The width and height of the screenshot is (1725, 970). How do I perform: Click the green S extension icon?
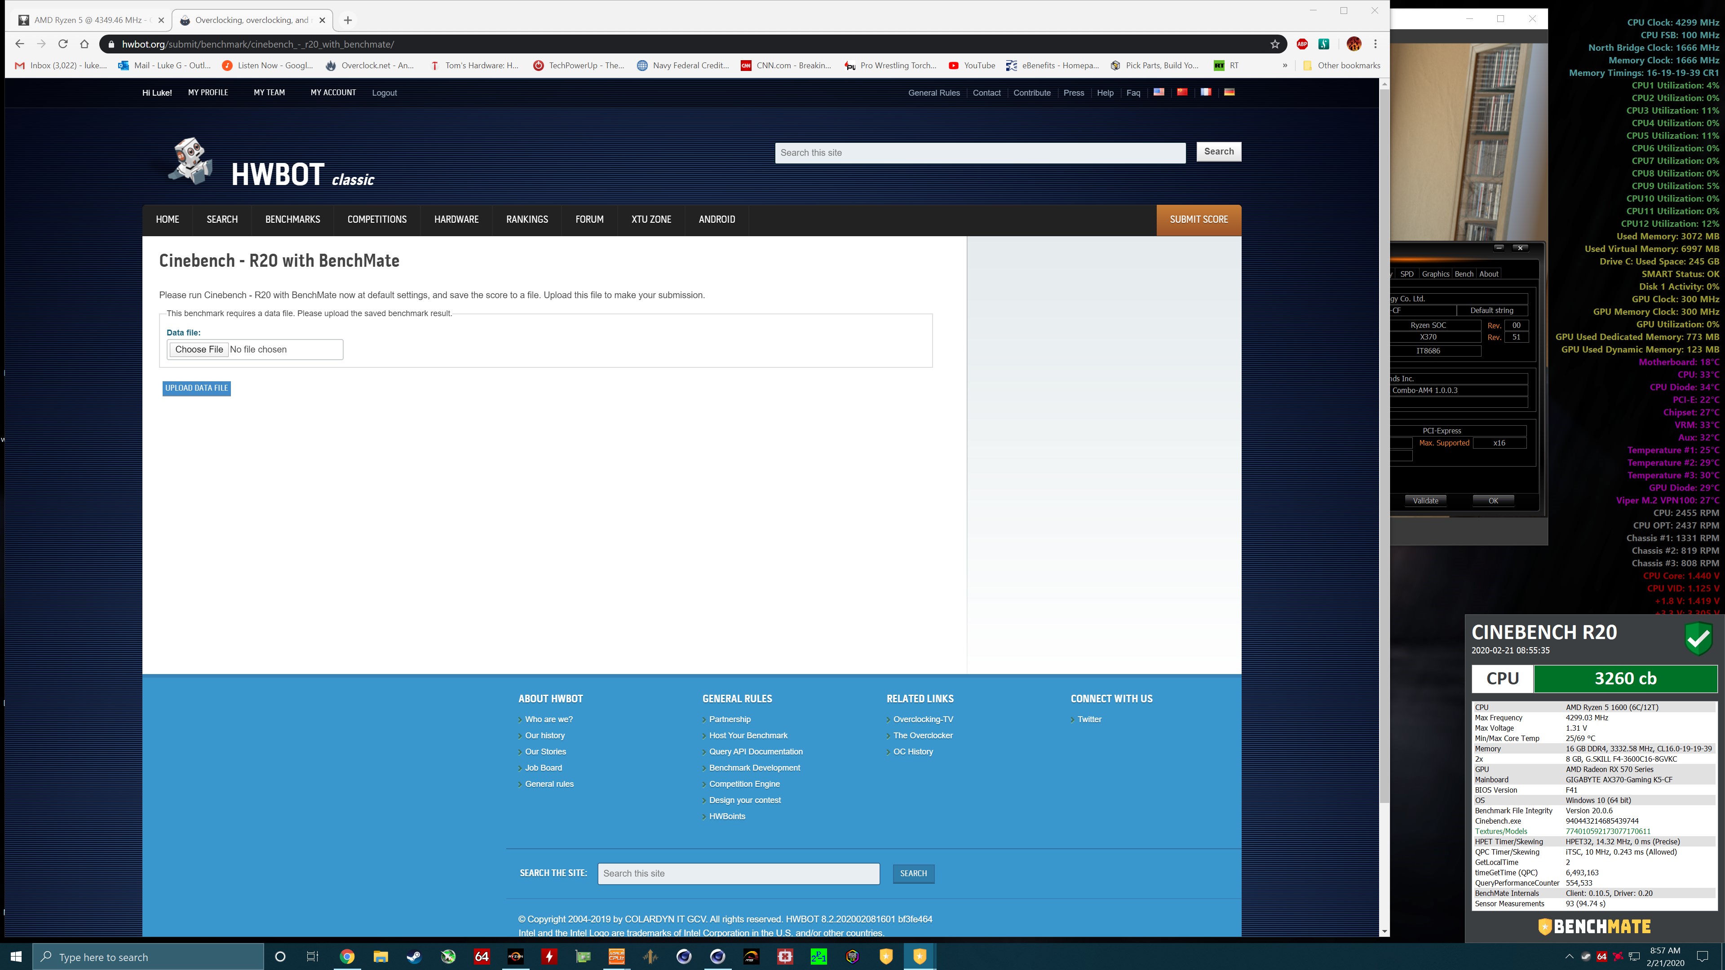[1324, 44]
